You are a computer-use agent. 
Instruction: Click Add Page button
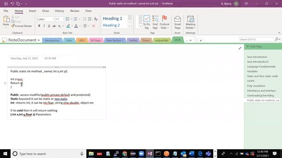[x=254, y=47]
